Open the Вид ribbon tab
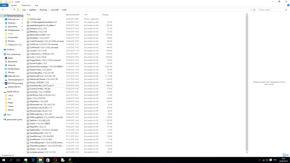Viewport: 290px width, 163px height. [x=37, y=5]
